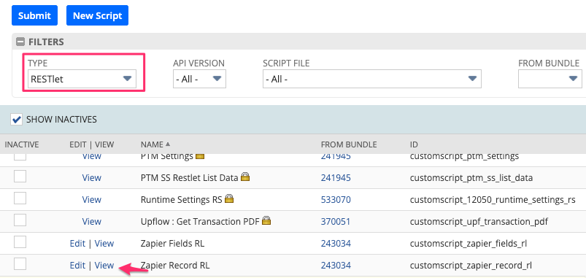Open the From Bundle filter dropdown
Screen dimensions: 586x278
pos(550,79)
